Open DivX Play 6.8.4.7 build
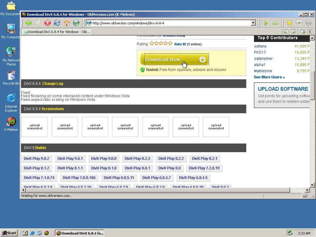This screenshot has width=316, height=237. tap(156, 178)
